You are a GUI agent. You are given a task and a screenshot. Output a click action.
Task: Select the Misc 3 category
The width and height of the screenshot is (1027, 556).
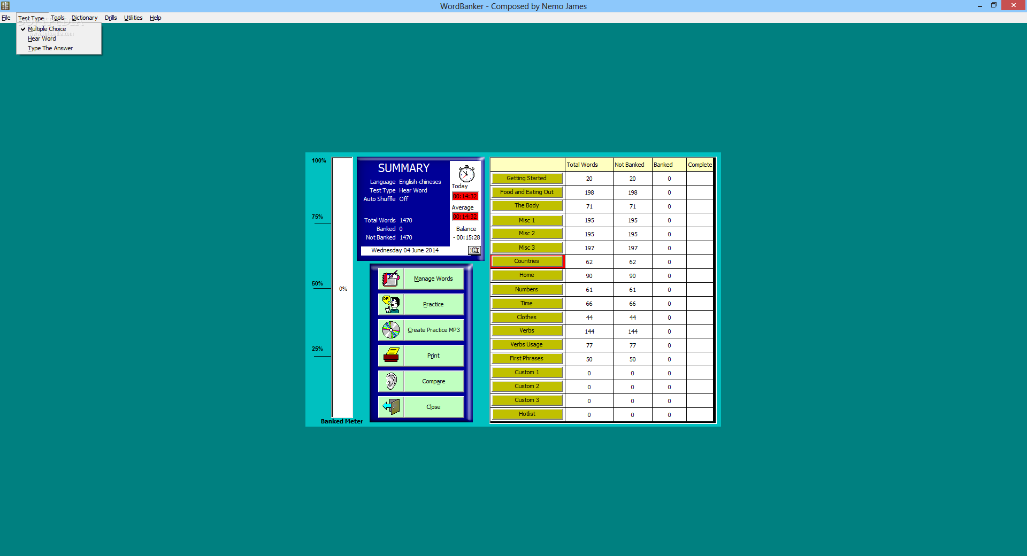(527, 248)
